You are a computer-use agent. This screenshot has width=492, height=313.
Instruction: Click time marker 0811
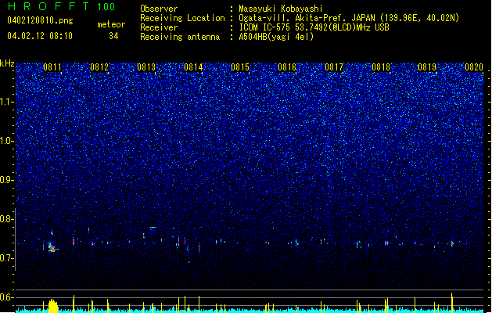pos(52,67)
